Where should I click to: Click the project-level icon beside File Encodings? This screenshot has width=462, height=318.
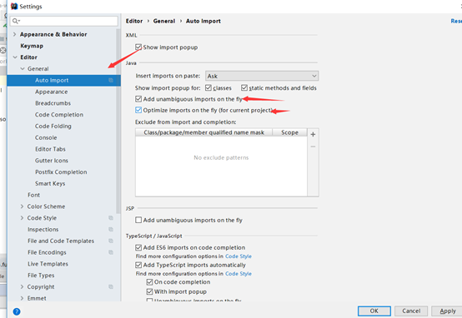click(111, 252)
